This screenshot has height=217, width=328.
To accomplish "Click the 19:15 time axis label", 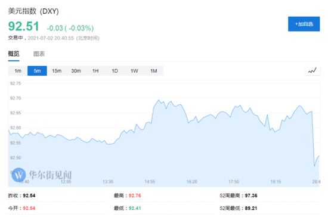I will coord(276,182).
